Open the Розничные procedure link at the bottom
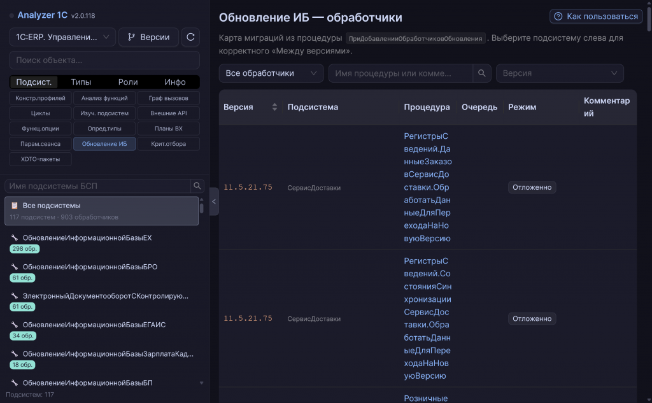This screenshot has width=652, height=403. [x=426, y=398]
